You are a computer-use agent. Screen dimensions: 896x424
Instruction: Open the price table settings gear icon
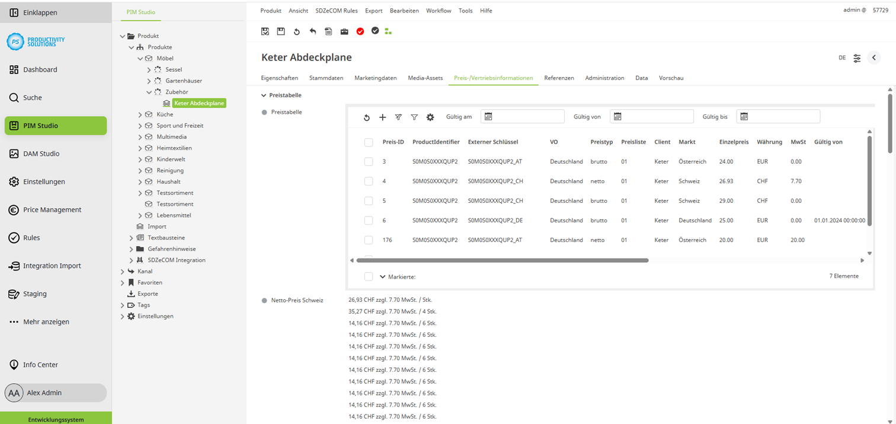430,117
